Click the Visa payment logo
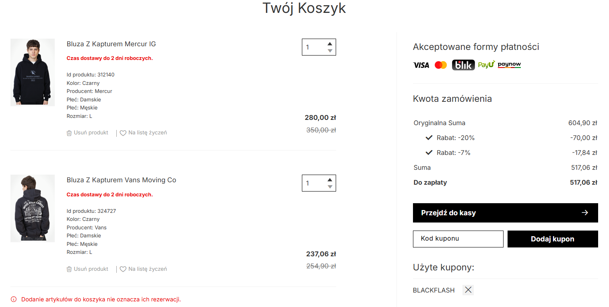This screenshot has height=307, width=609. 421,65
